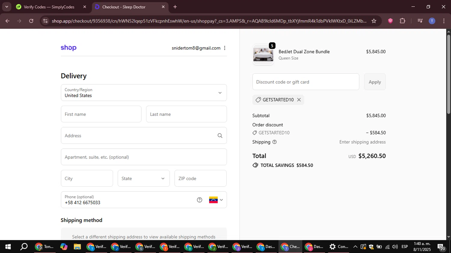Click the red shield extension icon
This screenshot has width=451, height=253.
point(390,21)
